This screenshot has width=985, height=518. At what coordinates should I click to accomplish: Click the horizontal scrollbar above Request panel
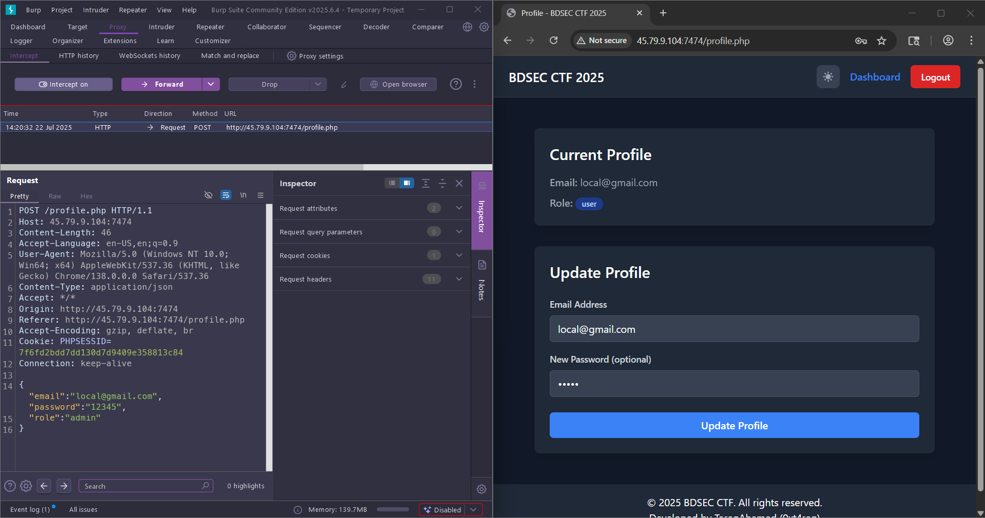(x=182, y=167)
